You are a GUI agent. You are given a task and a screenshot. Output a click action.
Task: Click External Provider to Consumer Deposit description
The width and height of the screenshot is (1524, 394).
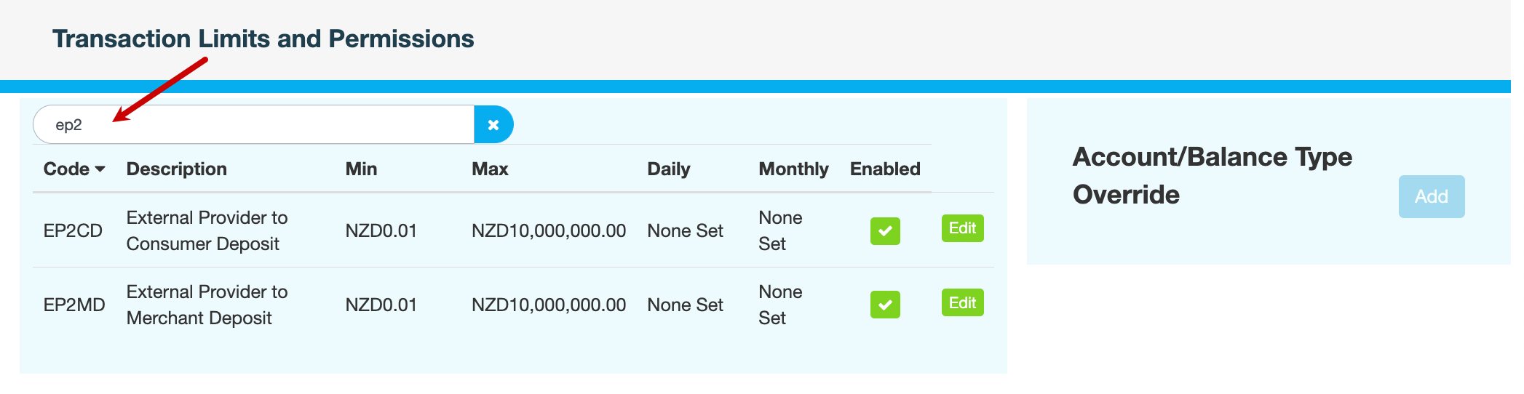[207, 231]
